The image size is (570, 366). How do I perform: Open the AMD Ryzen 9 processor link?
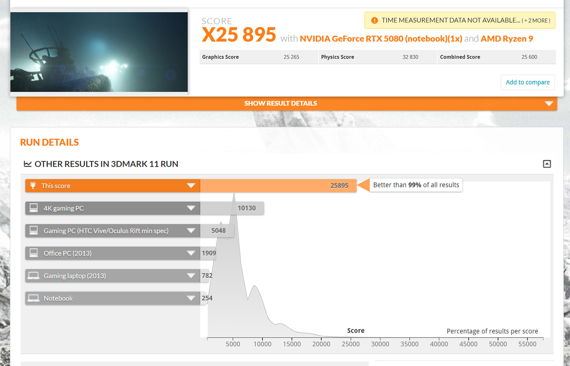pyautogui.click(x=507, y=38)
